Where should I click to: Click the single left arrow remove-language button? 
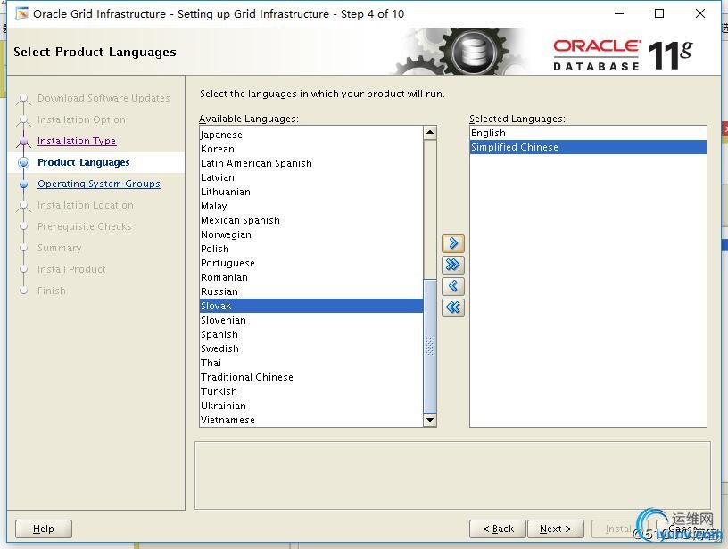(453, 286)
